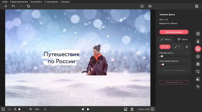Click the color effects circles icon
The height and width of the screenshot is (112, 202).
pyautogui.click(x=198, y=64)
